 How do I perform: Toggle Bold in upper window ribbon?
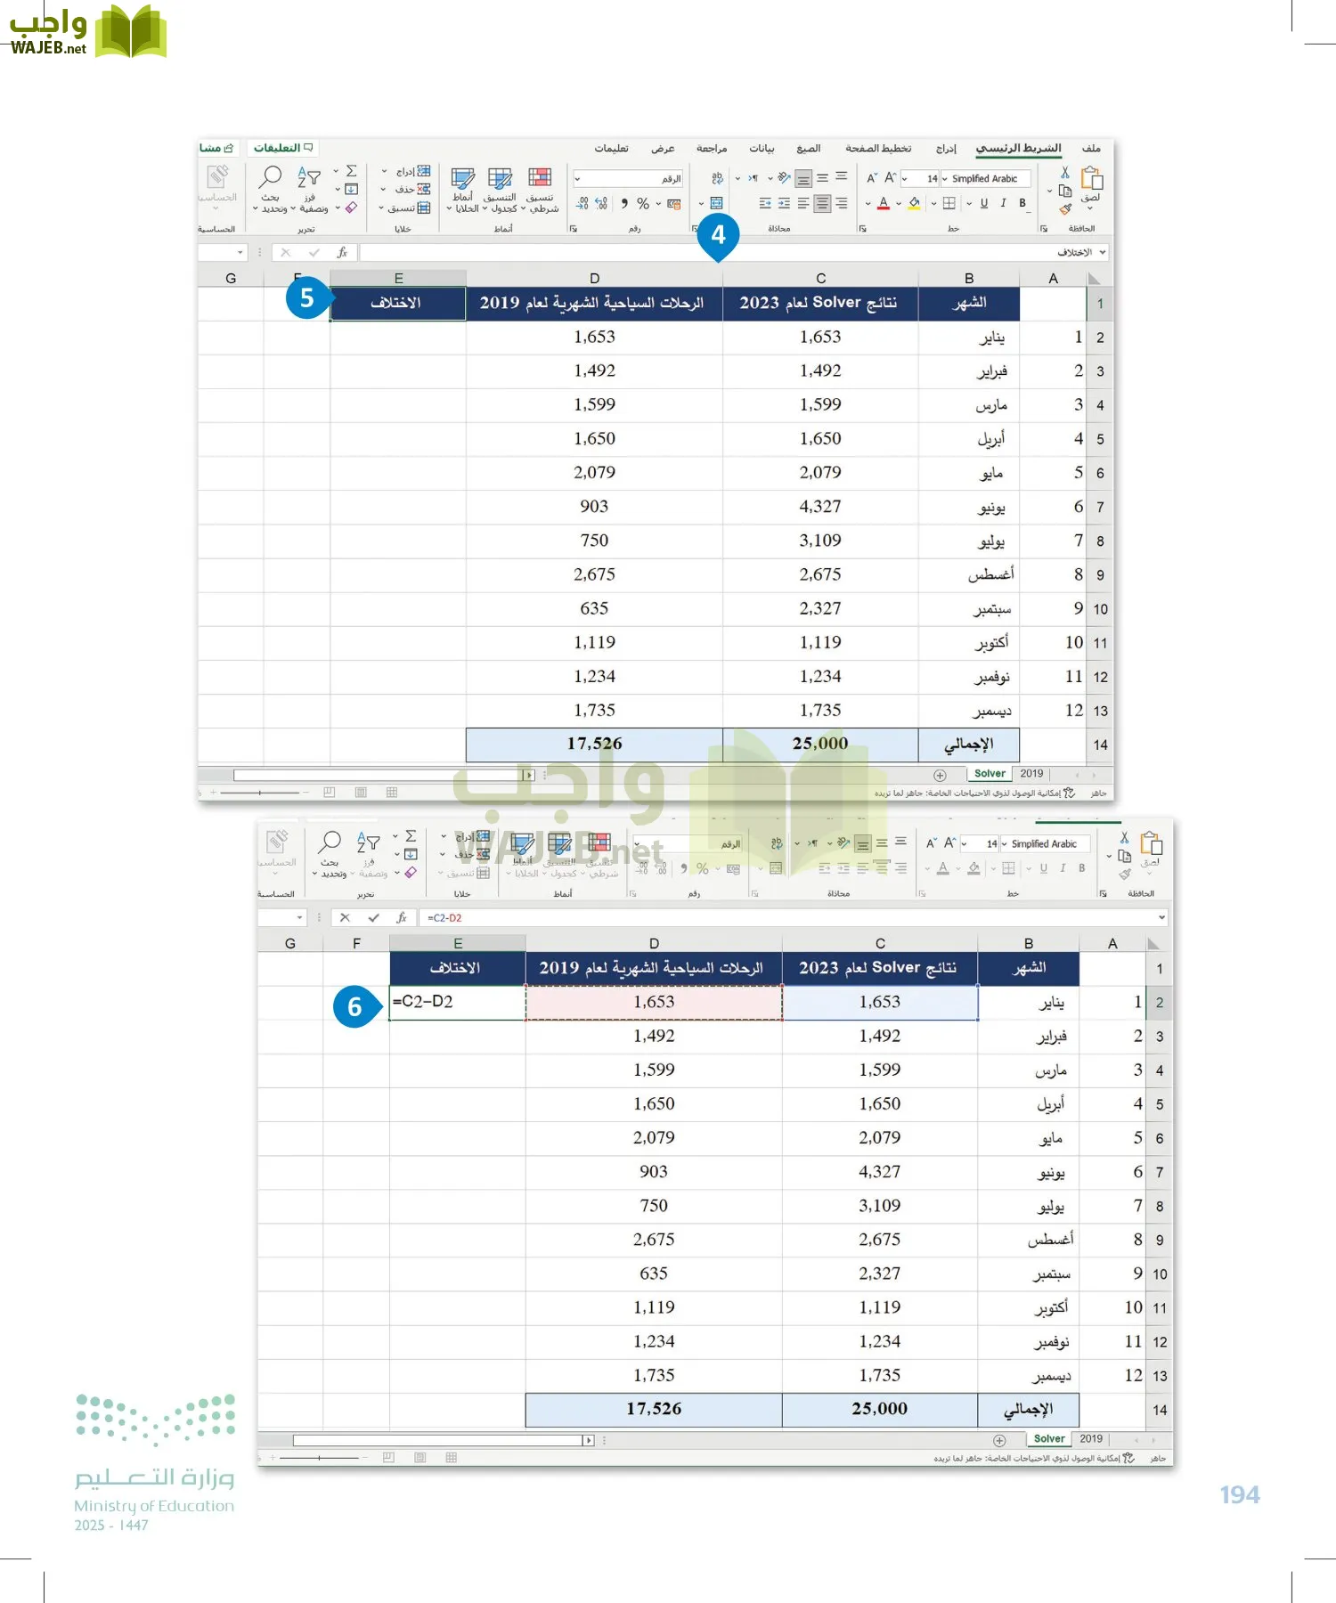[x=1022, y=204]
